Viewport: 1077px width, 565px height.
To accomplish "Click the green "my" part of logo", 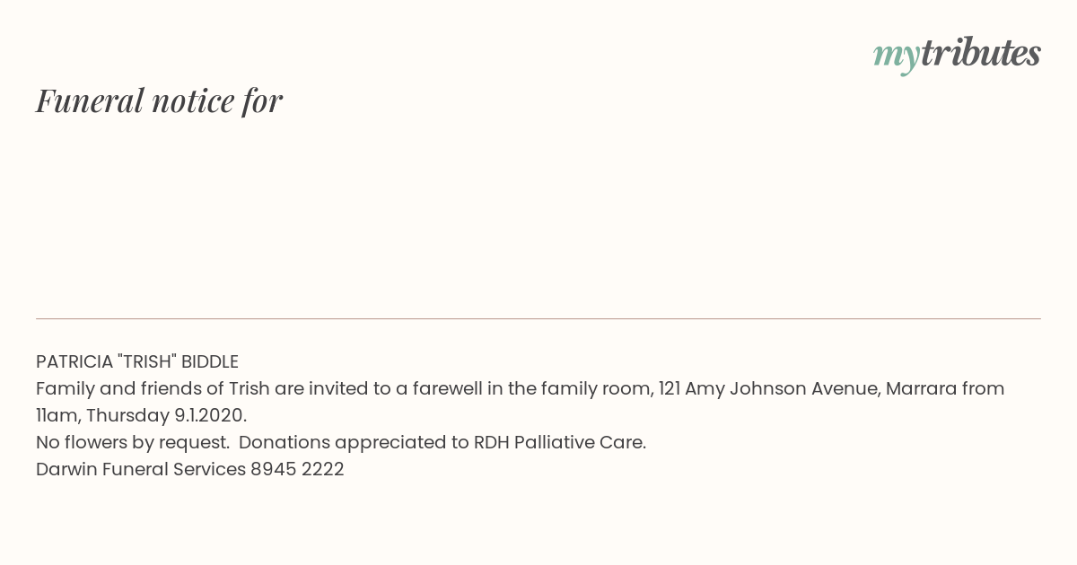I will pos(897,57).
